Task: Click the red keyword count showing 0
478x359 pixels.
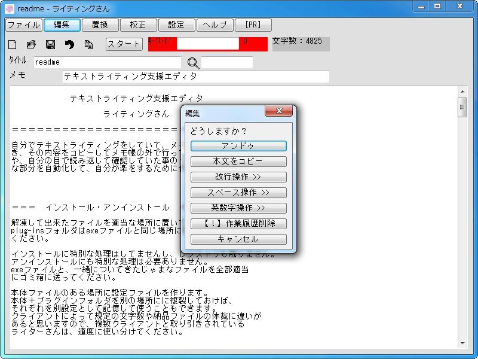Action: pyautogui.click(x=245, y=41)
